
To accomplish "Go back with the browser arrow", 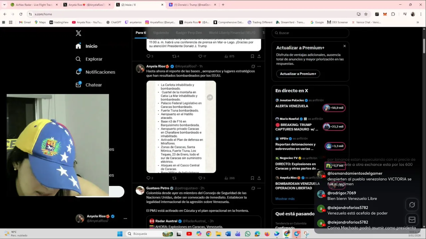I will pyautogui.click(x=5, y=14).
